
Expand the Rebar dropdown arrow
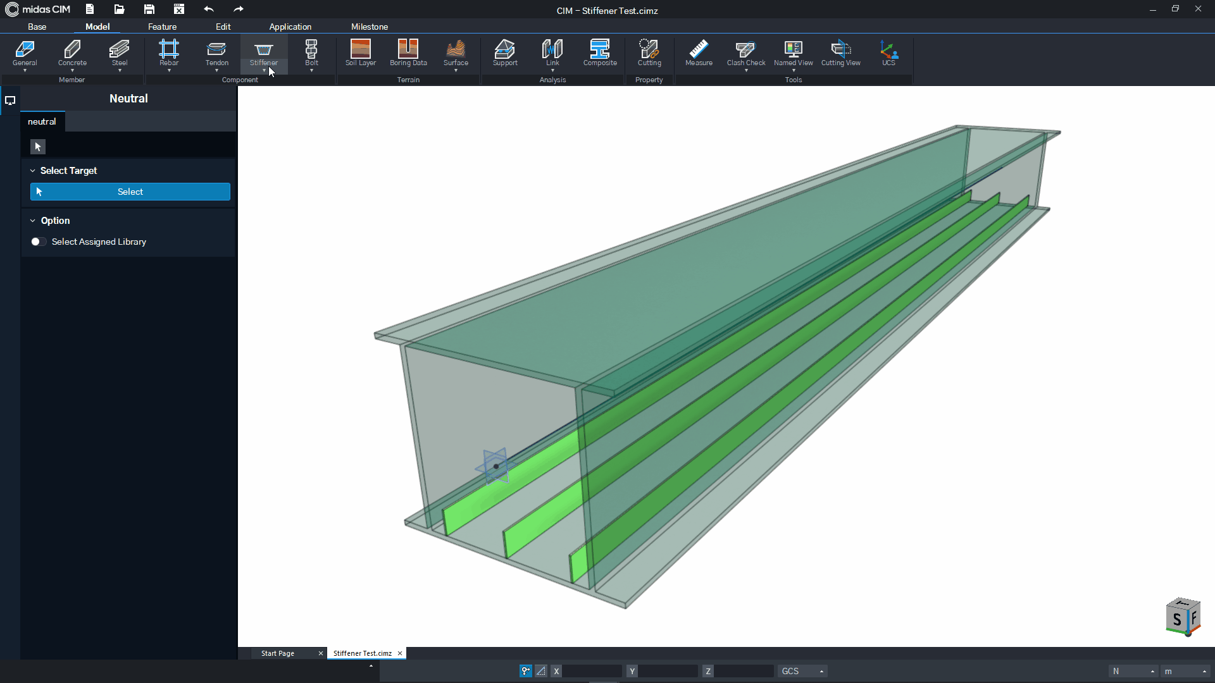click(169, 71)
